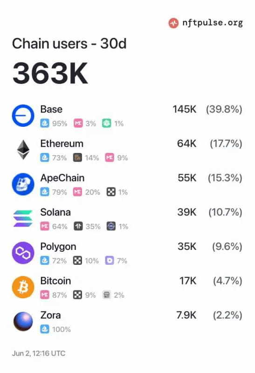Click Magic Eden icon under Solana
255x373 pixels.
tap(45, 226)
